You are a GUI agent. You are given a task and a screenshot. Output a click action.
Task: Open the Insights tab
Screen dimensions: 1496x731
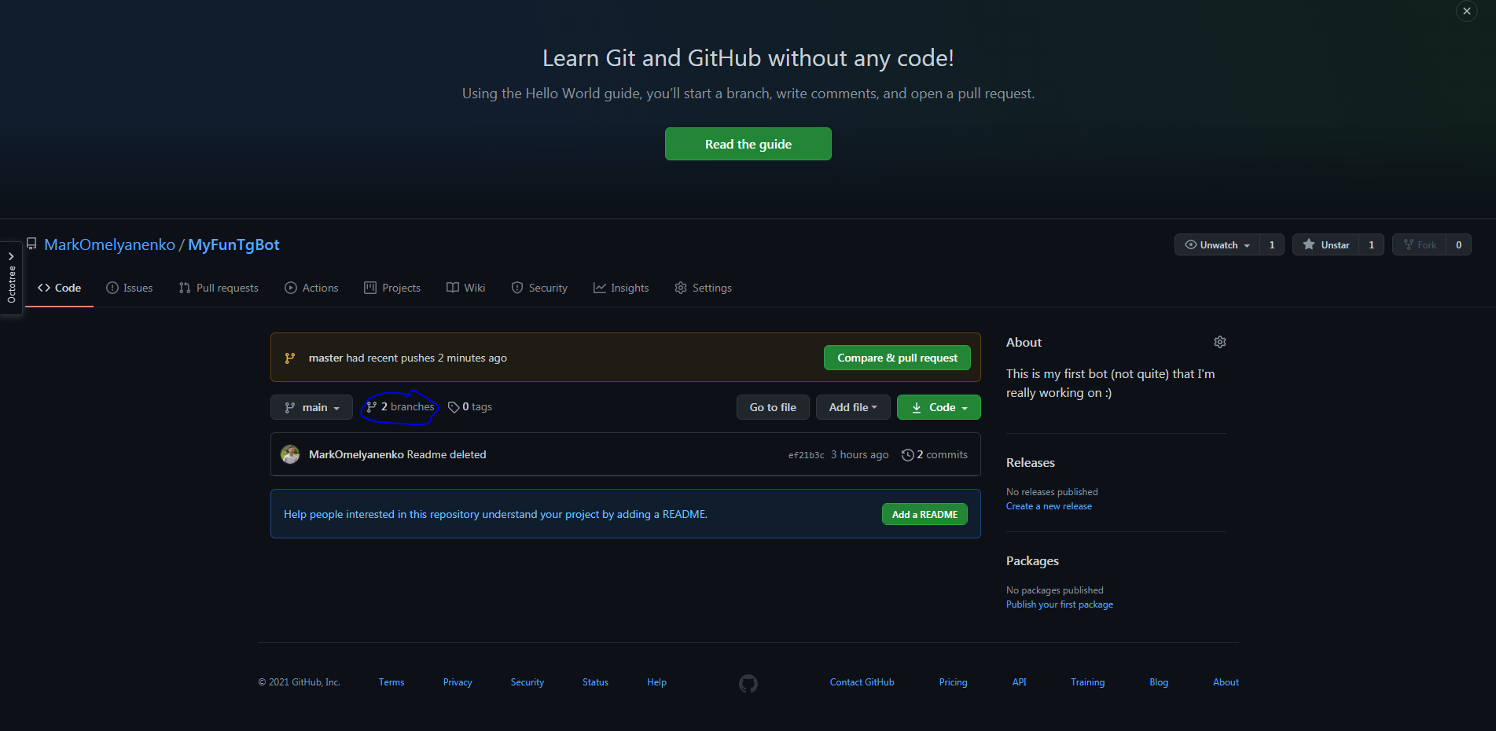click(621, 288)
